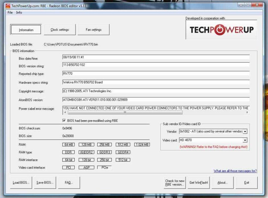The width and height of the screenshot is (268, 198).
Task: Minimize the RBE window
Action: [x=241, y=5]
